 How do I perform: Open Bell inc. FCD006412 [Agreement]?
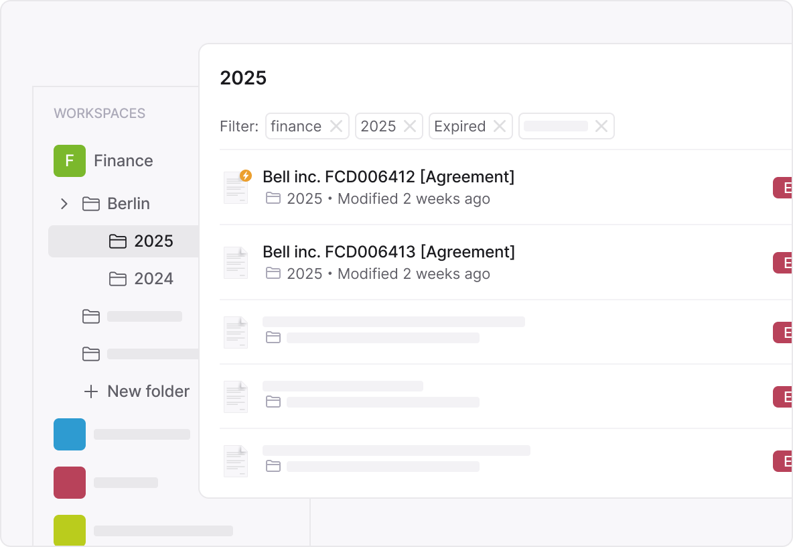[x=388, y=177]
